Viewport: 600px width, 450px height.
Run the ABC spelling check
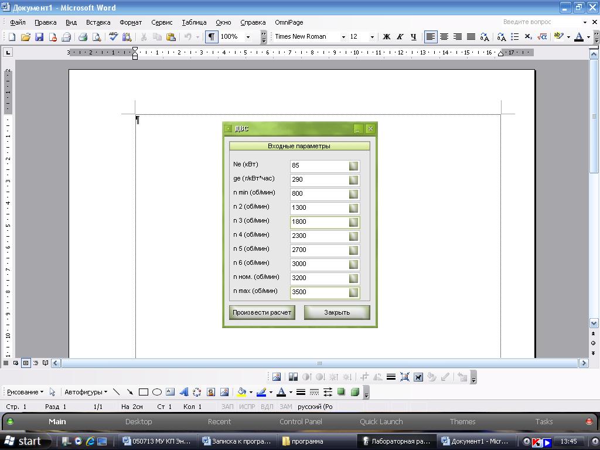point(113,37)
